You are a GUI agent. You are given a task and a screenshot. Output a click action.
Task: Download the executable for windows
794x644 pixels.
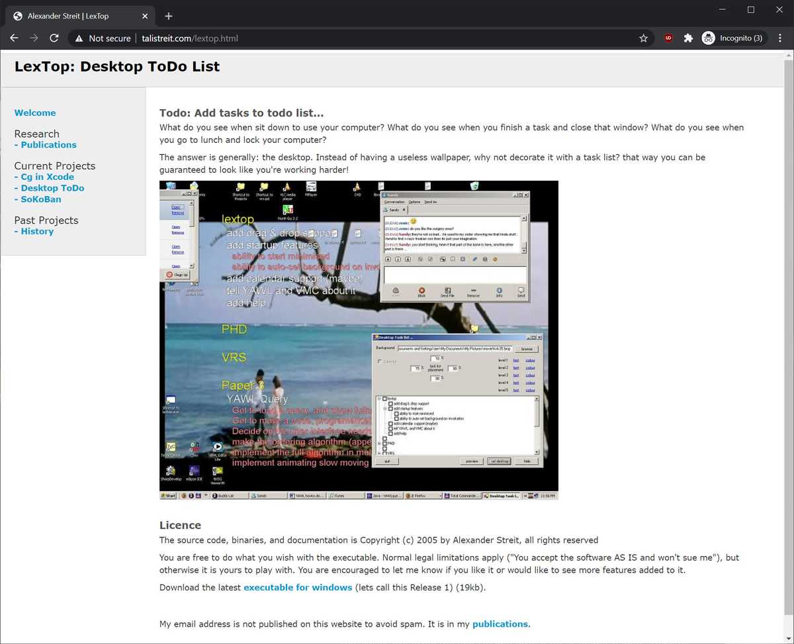pyautogui.click(x=298, y=588)
